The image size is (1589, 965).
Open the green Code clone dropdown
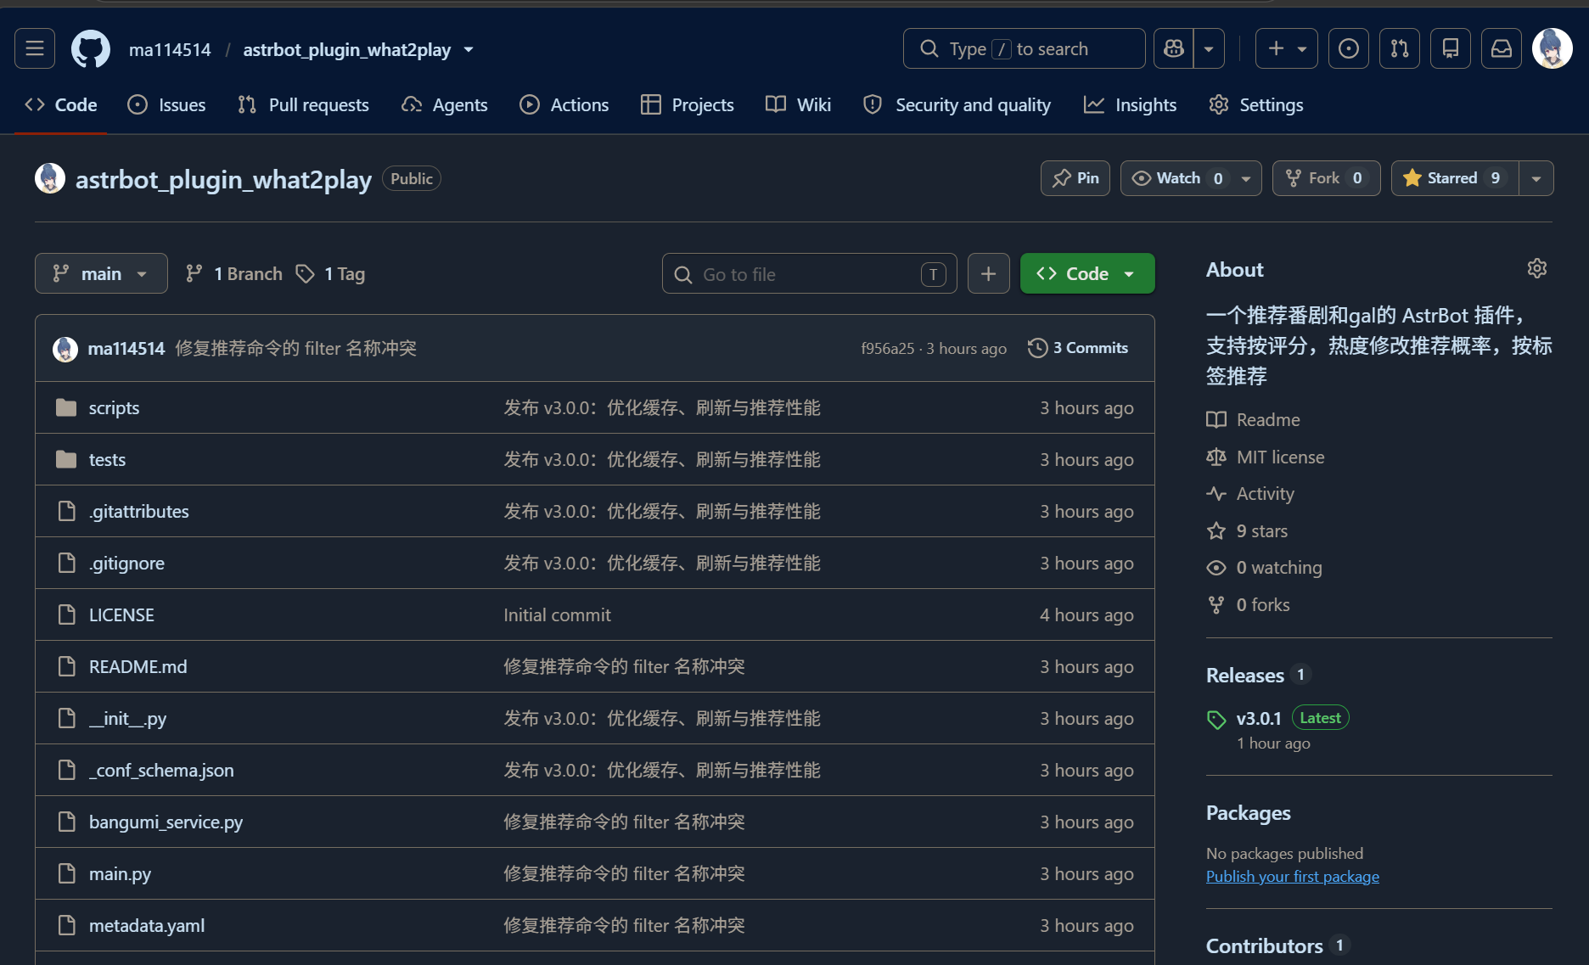pyautogui.click(x=1087, y=273)
